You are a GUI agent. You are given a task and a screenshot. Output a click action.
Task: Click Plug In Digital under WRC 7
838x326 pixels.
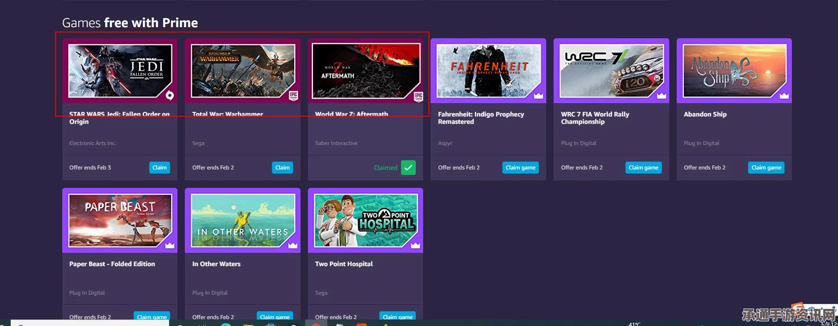(578, 143)
